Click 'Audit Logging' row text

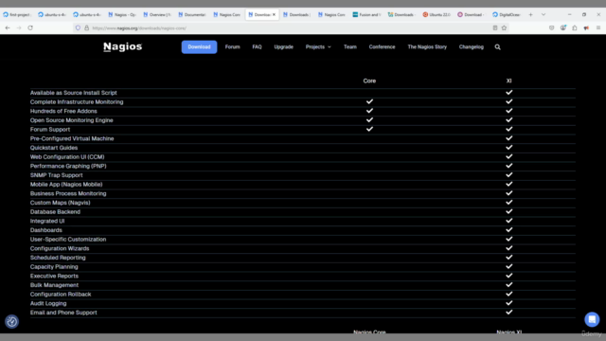tap(48, 303)
